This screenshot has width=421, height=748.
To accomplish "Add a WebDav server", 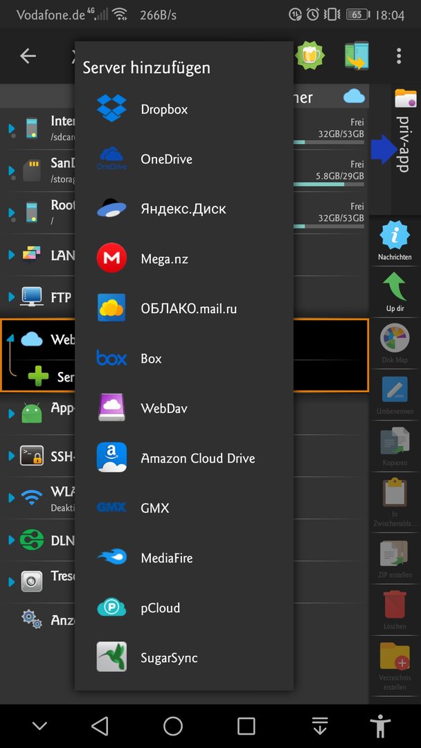I will 184,409.
